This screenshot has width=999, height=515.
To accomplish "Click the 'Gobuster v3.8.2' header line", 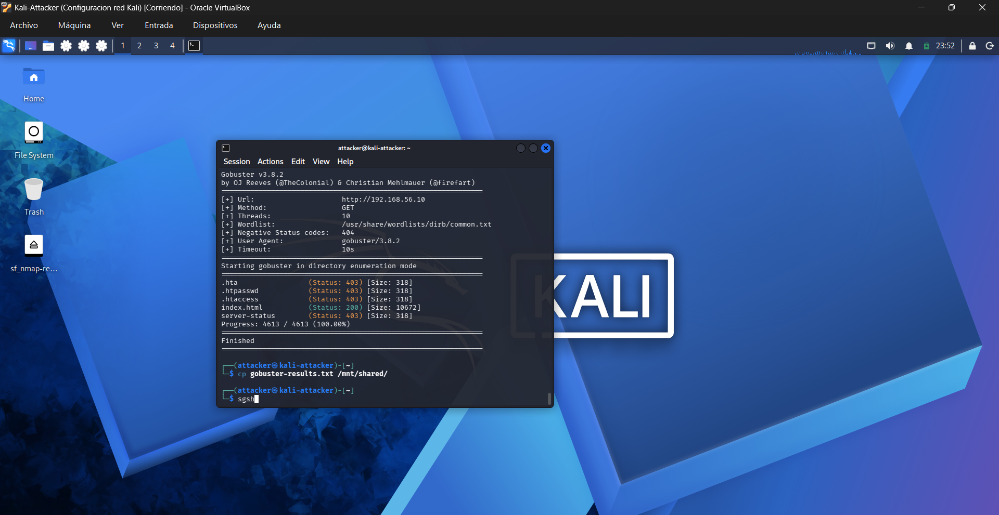I will click(x=252, y=175).
